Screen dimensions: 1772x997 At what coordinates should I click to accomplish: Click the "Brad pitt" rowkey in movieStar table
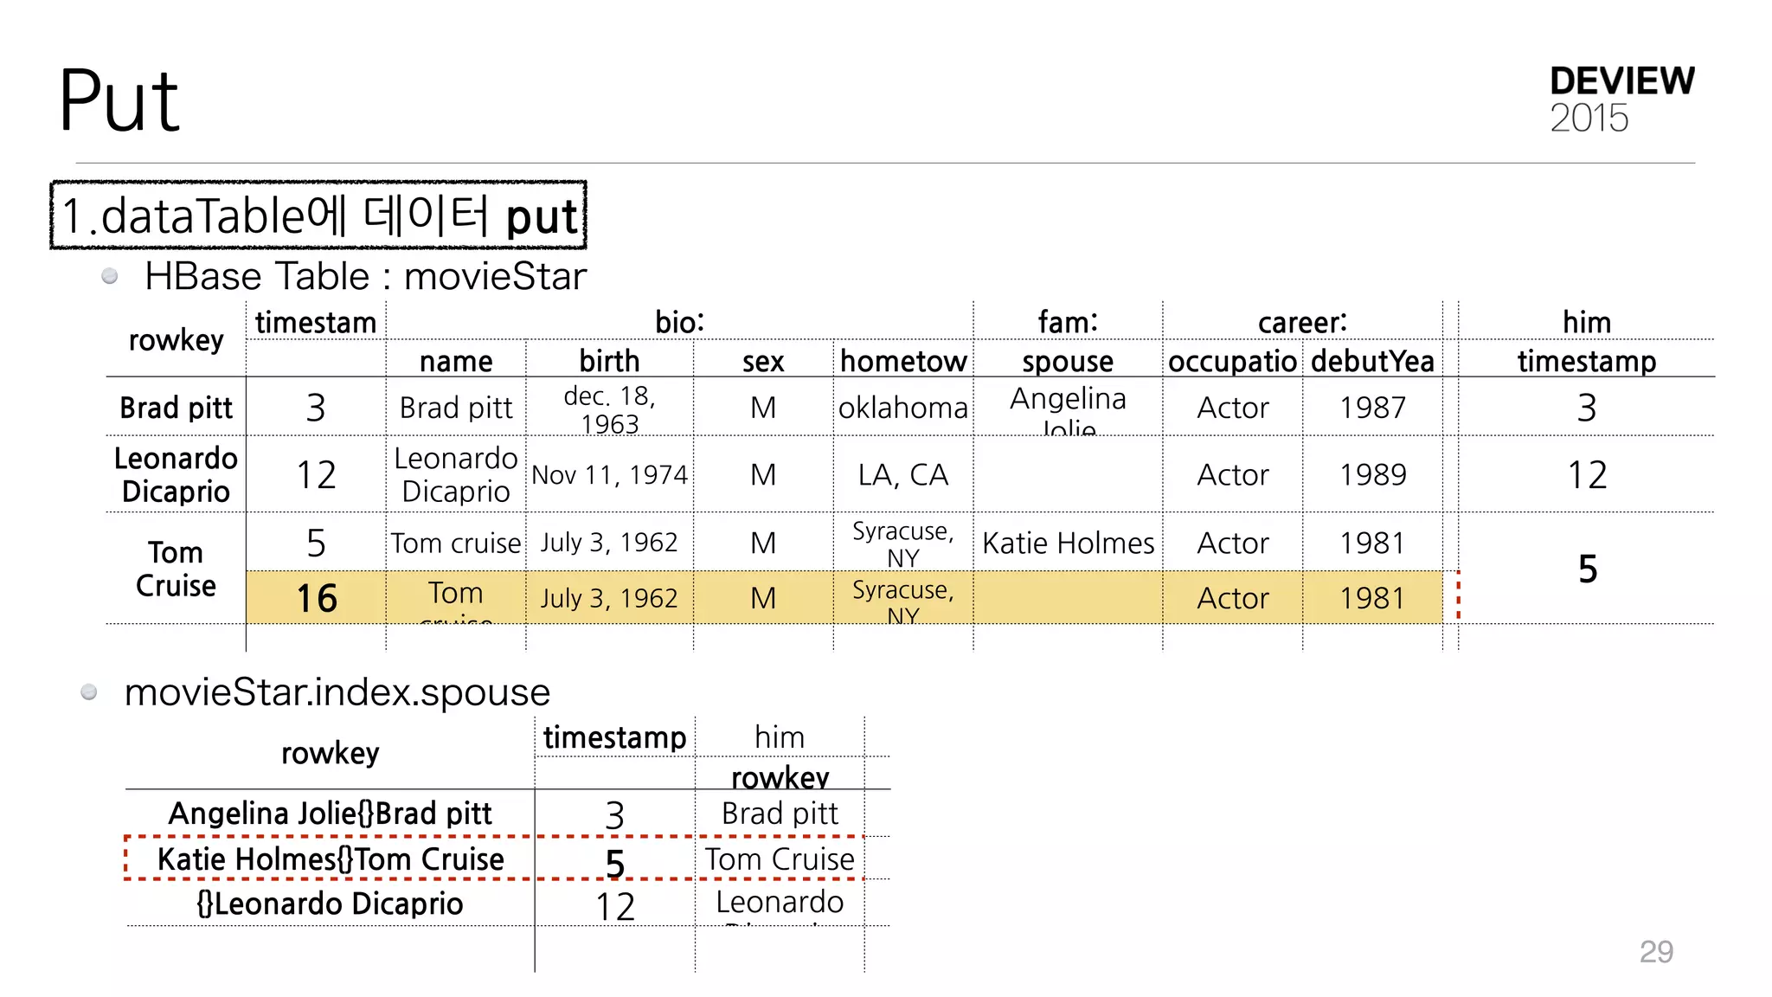point(176,407)
